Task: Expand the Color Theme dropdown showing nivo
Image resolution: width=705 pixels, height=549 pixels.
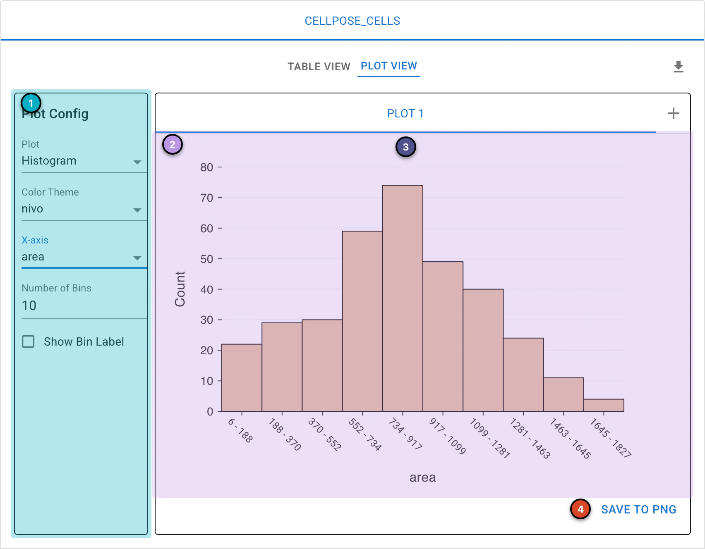Action: [84, 209]
